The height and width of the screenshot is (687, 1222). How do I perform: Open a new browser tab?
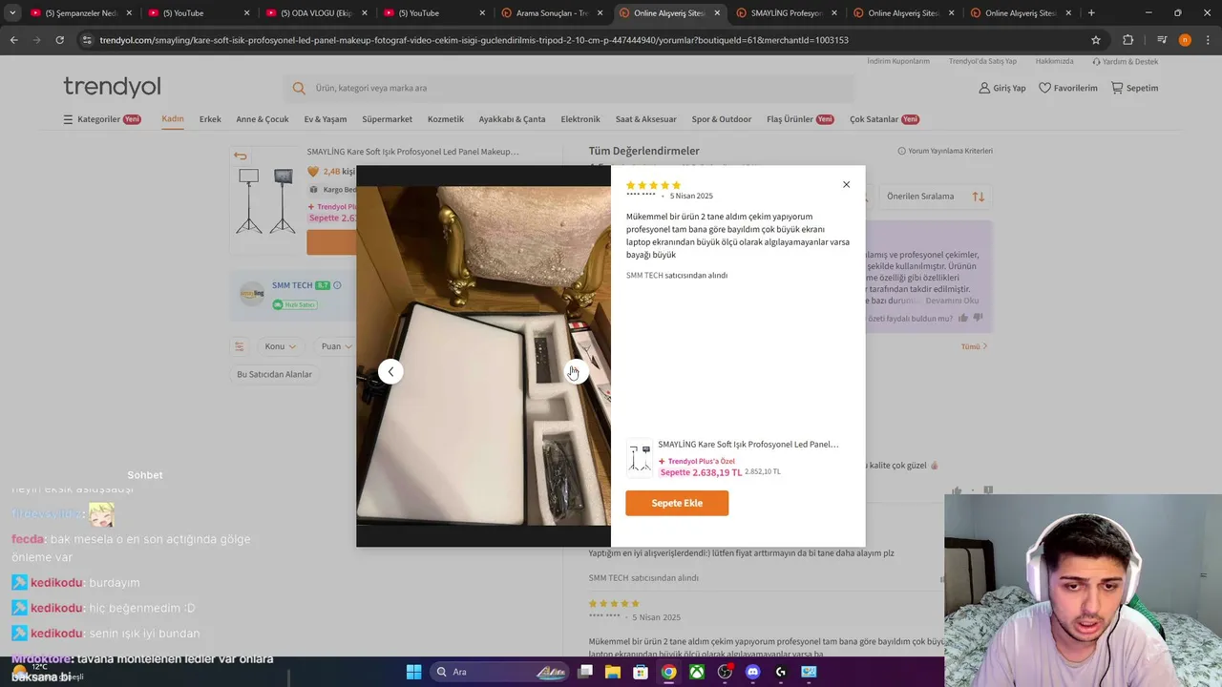coord(1091,13)
